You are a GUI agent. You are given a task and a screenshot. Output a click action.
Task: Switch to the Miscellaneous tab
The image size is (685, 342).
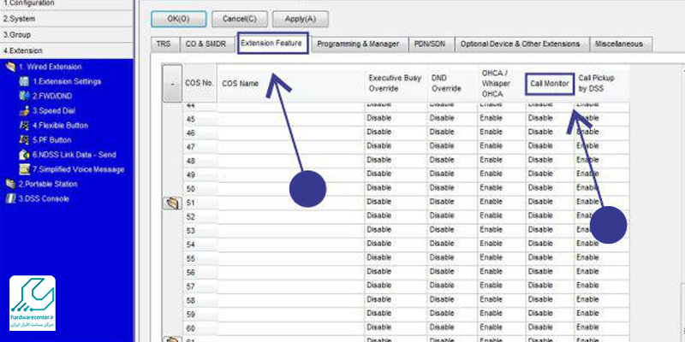(620, 43)
